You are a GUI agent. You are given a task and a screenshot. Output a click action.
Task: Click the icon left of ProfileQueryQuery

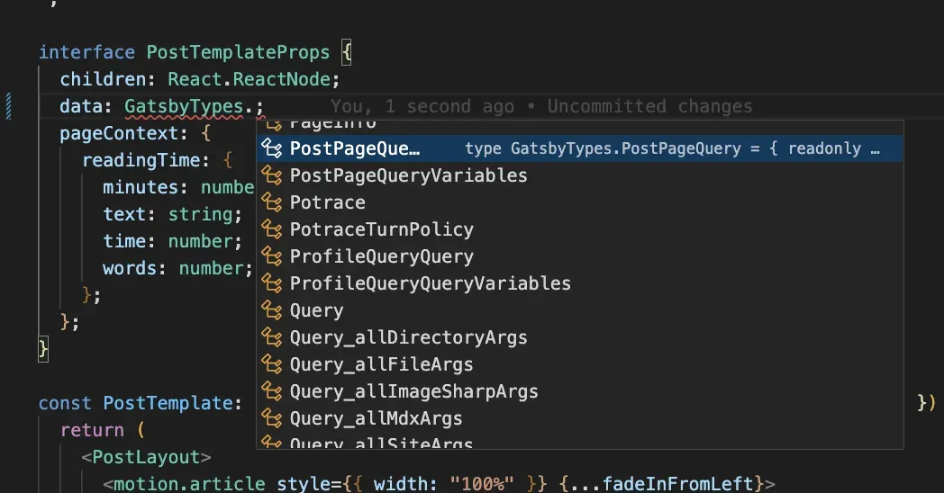(271, 256)
